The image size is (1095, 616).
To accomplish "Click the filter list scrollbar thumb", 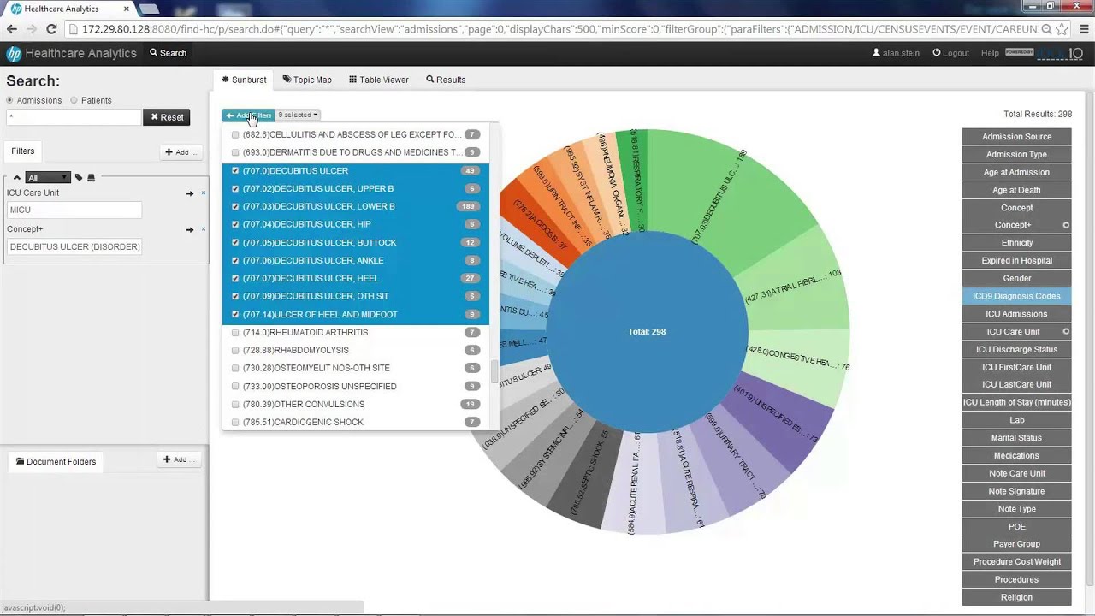I will 494,372.
